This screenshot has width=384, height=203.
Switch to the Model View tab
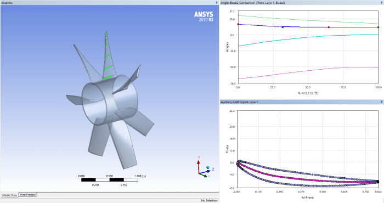tap(9, 195)
